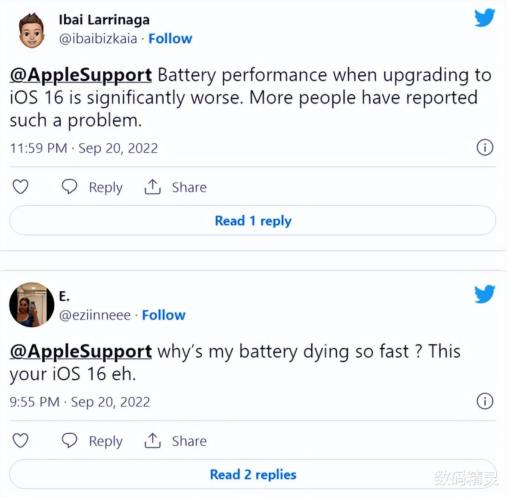Viewport: 507px width, 497px height.
Task: Click the info icon on E.'s tweet
Action: point(484,402)
